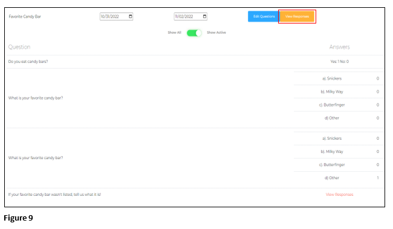Click the Show All label

pyautogui.click(x=175, y=33)
